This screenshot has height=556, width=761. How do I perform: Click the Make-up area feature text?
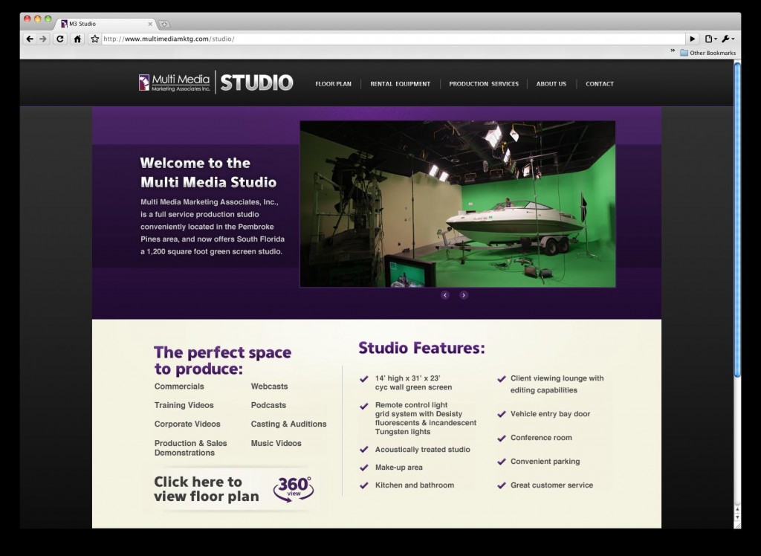tap(399, 468)
